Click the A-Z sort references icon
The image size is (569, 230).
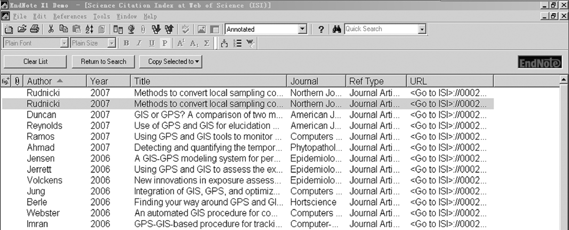[x=89, y=29]
